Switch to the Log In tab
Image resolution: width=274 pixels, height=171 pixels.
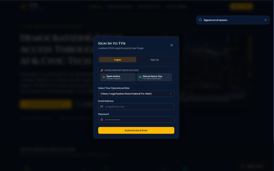pyautogui.click(x=118, y=59)
